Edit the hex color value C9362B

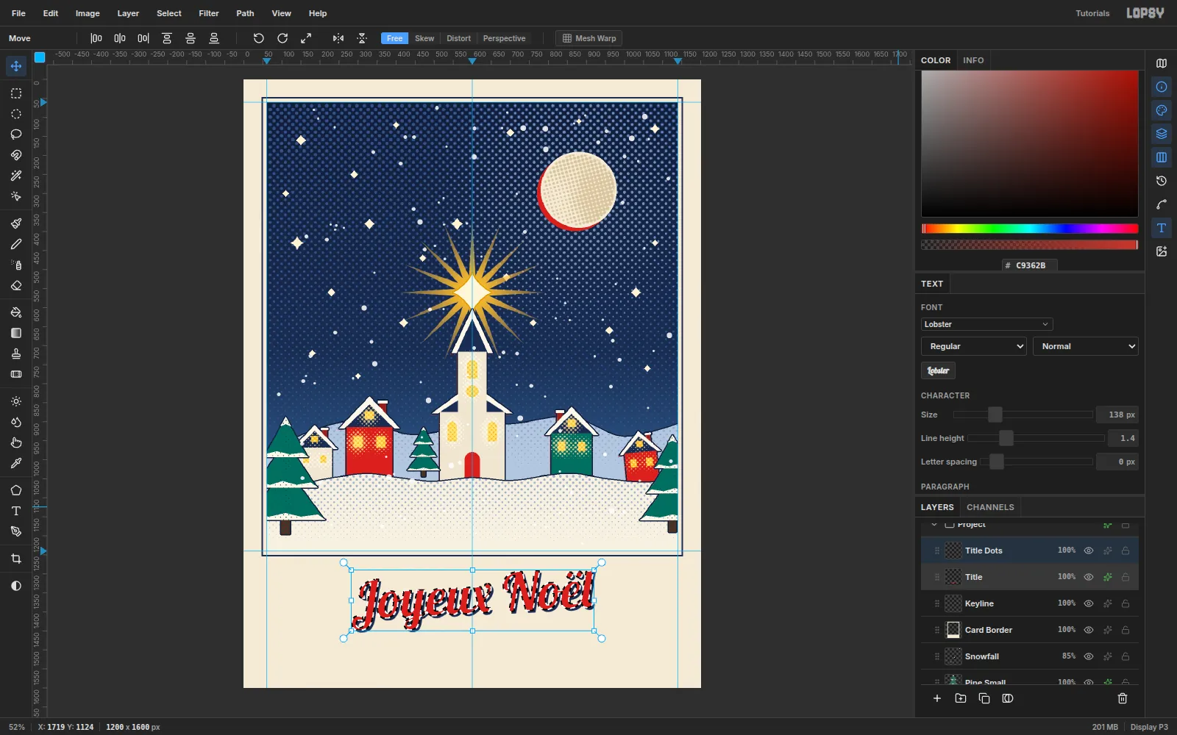(1030, 265)
